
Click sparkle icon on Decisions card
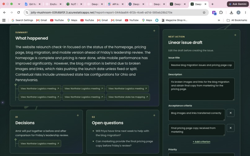tap(78, 115)
